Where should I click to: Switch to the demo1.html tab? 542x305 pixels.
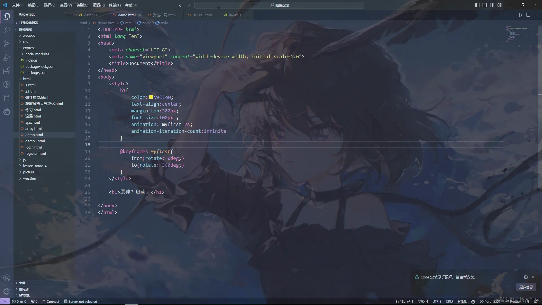tap(202, 15)
